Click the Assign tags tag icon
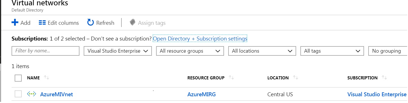 132,23
